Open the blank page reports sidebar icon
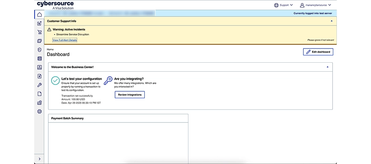Screen dimensions: 371x164 click(x=40, y=94)
